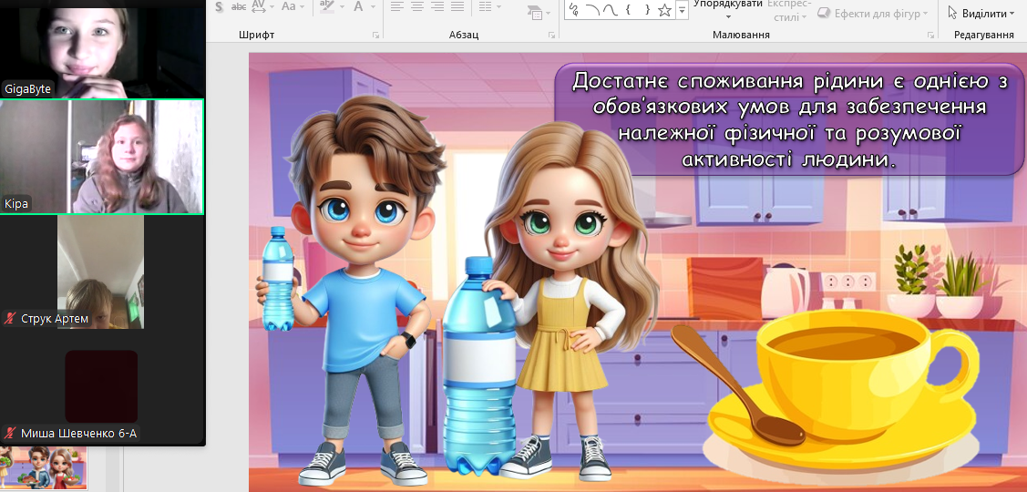The image size is (1027, 492).
Task: Align text to the left
Action: click(397, 6)
